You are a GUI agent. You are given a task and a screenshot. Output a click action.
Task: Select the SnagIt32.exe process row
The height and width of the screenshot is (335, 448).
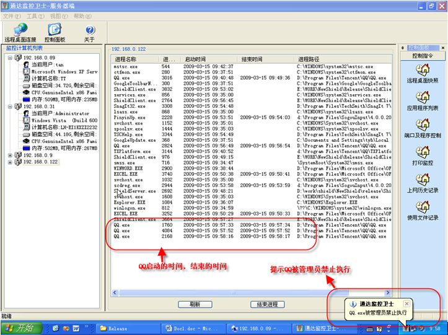252,107
